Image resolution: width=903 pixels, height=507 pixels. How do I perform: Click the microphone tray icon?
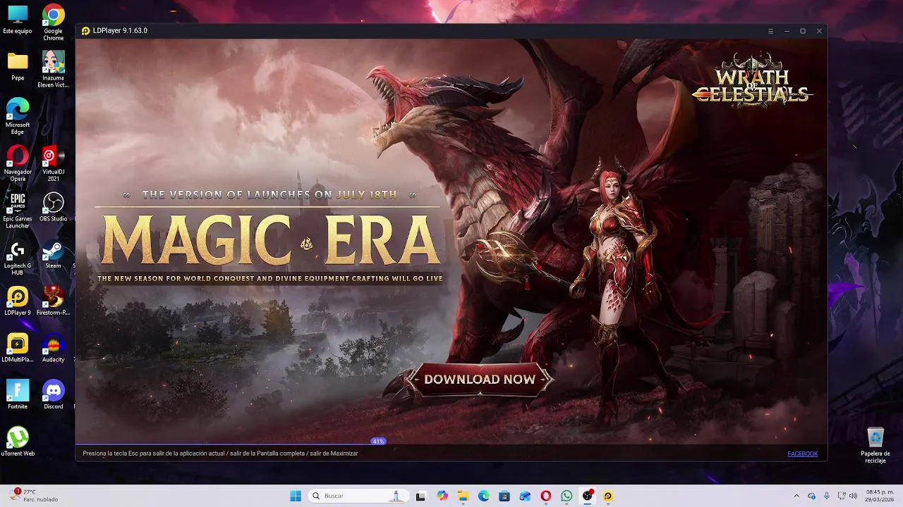point(827,496)
